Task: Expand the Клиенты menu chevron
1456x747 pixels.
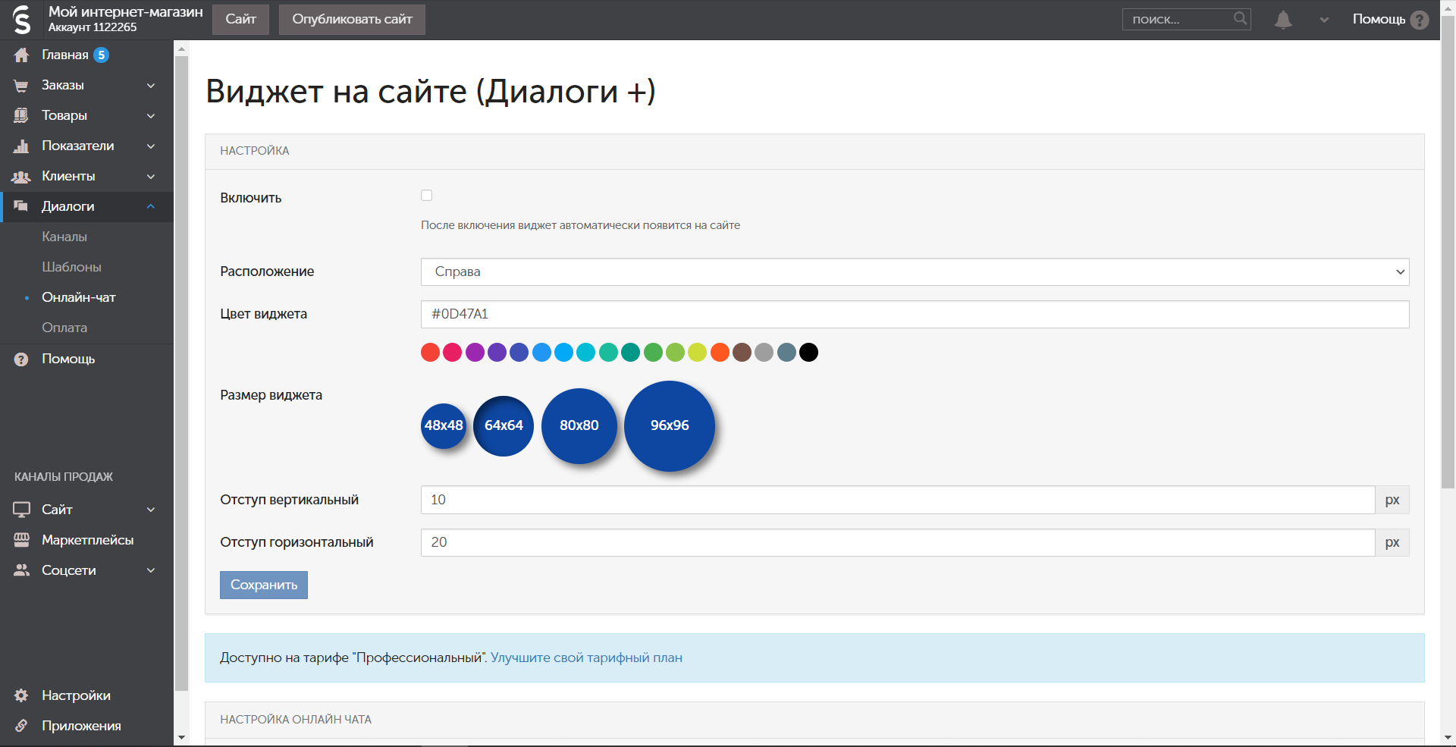Action: (x=151, y=177)
